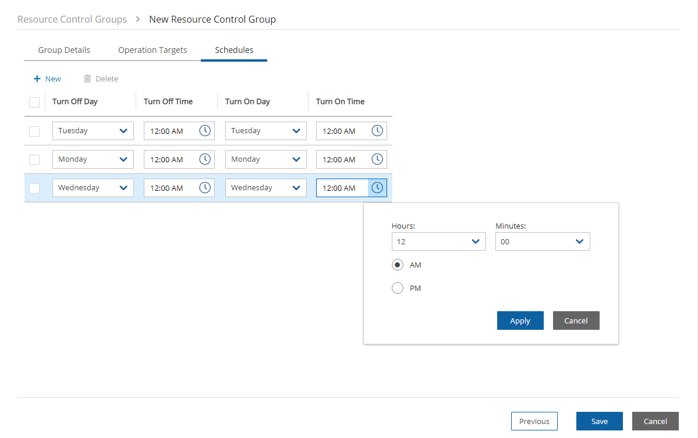Click the trash Delete icon
This screenshot has height=438, width=698.
tap(87, 79)
